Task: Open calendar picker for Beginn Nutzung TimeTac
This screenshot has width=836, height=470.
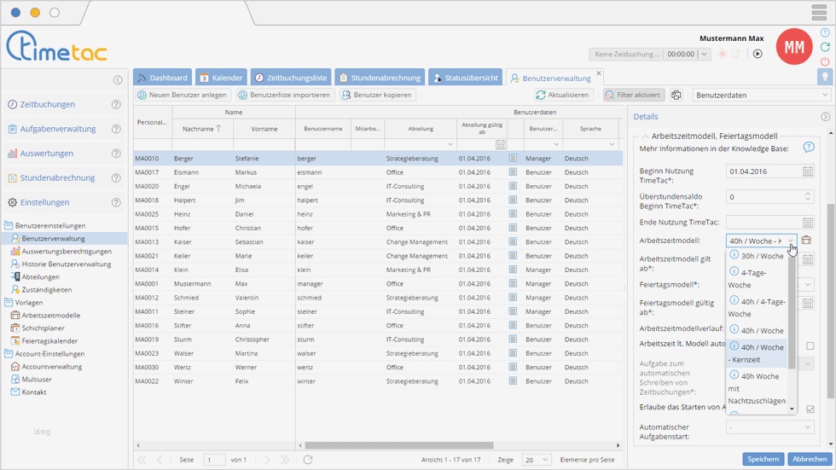Action: pos(808,171)
